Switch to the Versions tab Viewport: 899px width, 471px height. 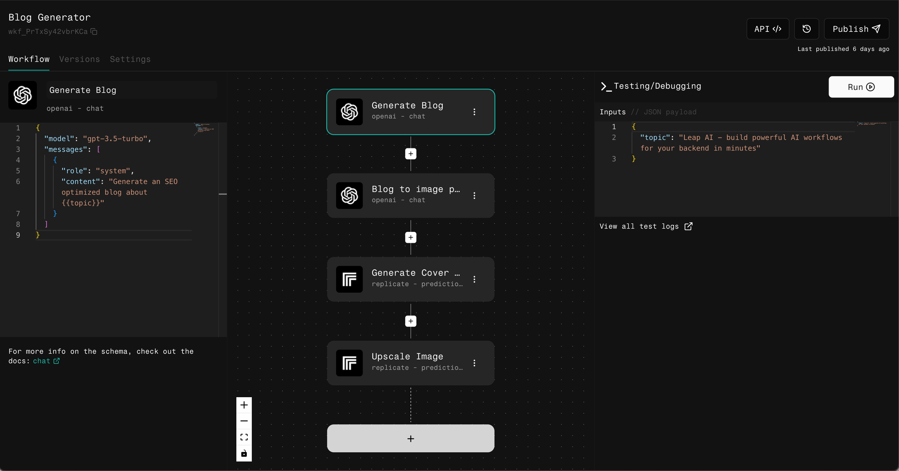tap(79, 59)
